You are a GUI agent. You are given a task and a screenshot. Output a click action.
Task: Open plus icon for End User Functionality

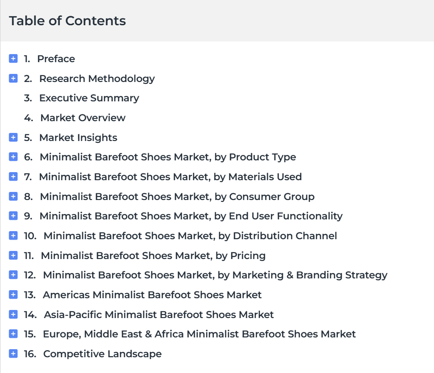[13, 216]
